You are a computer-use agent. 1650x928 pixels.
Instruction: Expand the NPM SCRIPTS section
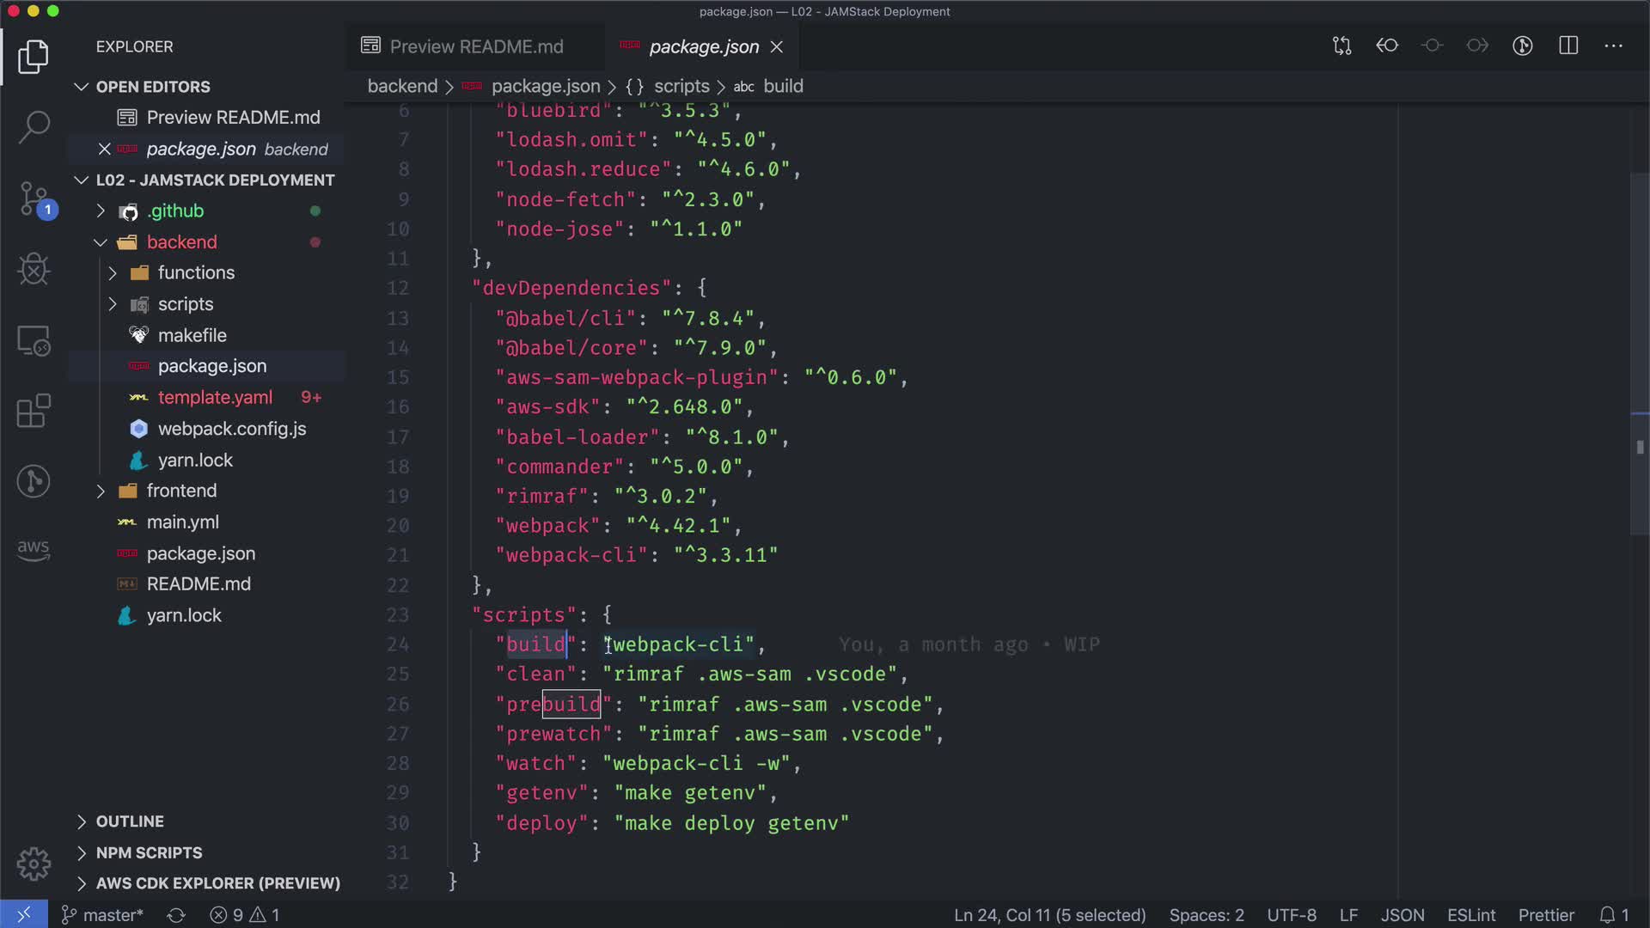pos(149,852)
